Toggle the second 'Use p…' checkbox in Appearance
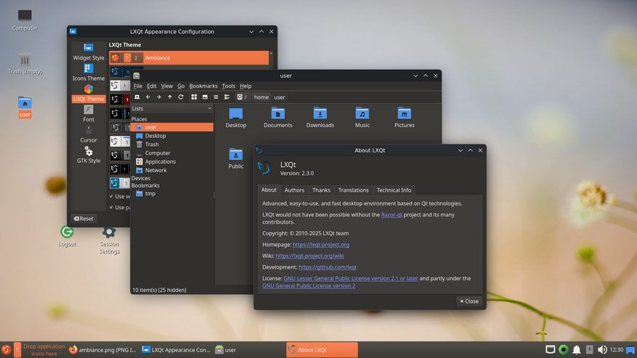 click(x=111, y=207)
